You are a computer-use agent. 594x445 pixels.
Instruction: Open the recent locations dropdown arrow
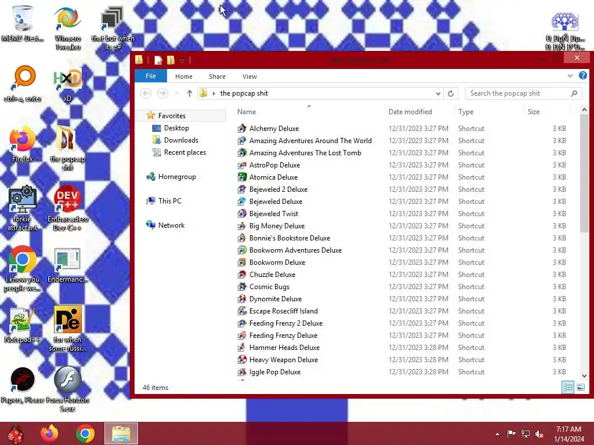[176, 93]
